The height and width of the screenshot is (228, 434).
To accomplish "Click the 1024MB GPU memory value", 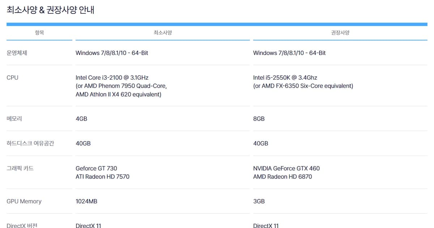I will pos(86,201).
